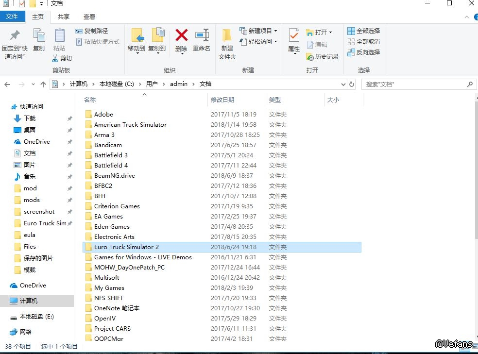Click the Pin to Quick access icon
This screenshot has height=354, width=478.
[15, 35]
